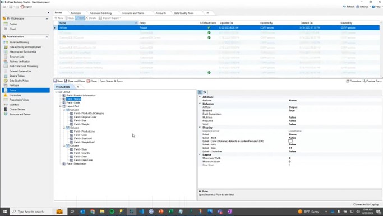Click Preview Form button
The image size is (383, 216).
pos(372,81)
